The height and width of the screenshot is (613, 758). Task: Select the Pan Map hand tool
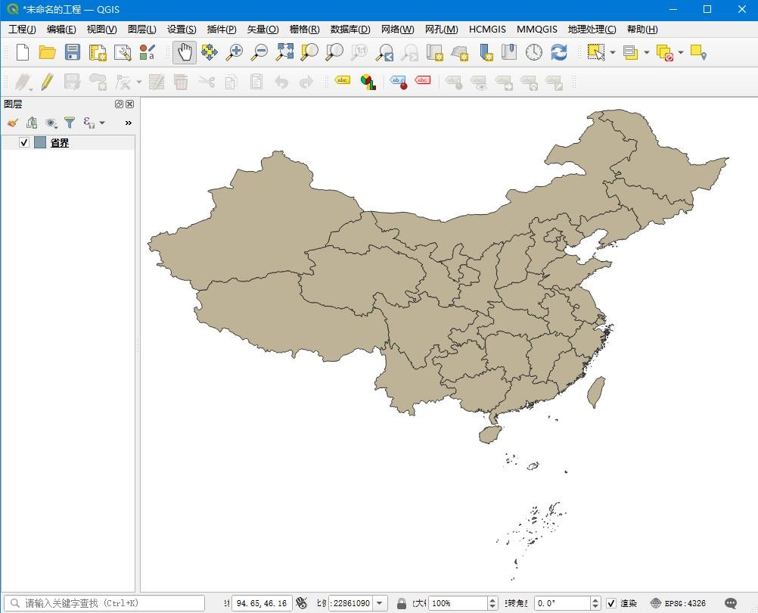[x=185, y=52]
